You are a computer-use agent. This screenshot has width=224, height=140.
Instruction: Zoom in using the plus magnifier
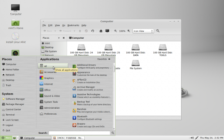click(129, 31)
